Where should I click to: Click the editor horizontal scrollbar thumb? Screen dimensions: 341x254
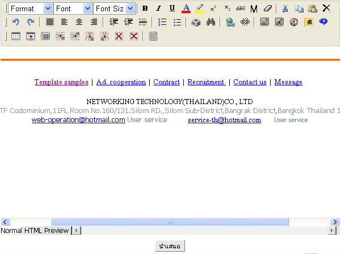pyautogui.click(x=170, y=222)
